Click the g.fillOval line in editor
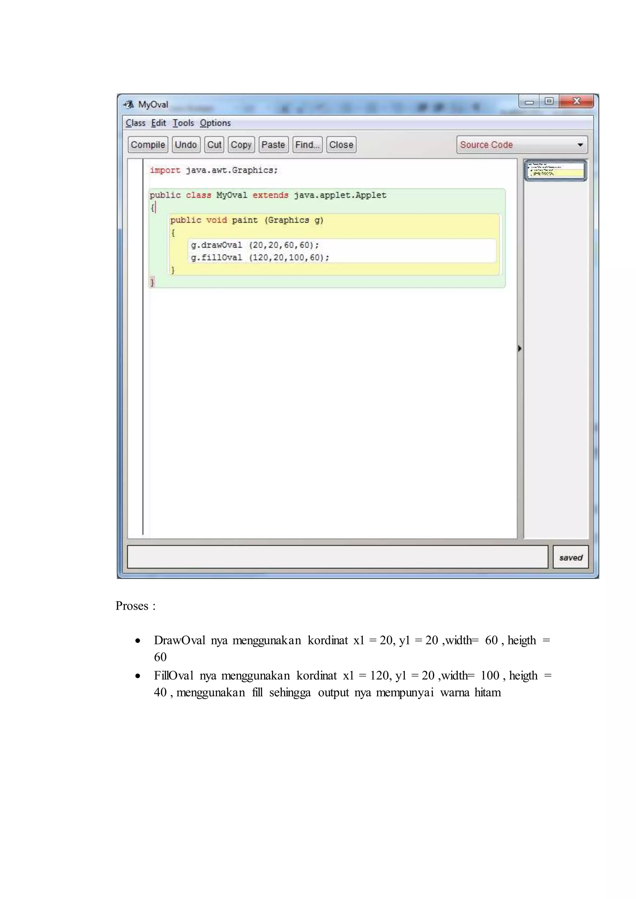 (x=260, y=257)
